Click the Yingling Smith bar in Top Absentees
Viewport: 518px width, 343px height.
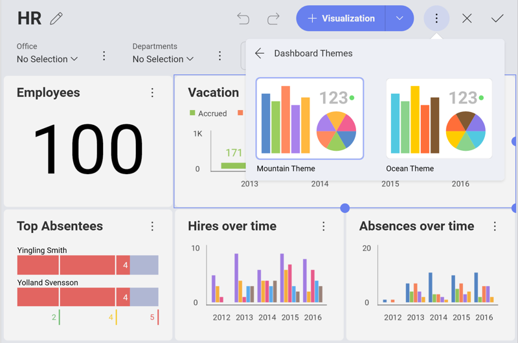click(x=87, y=265)
